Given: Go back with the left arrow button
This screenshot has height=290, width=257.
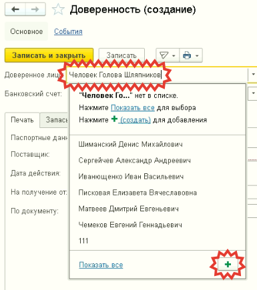Looking at the screenshot, I should point(15,9).
